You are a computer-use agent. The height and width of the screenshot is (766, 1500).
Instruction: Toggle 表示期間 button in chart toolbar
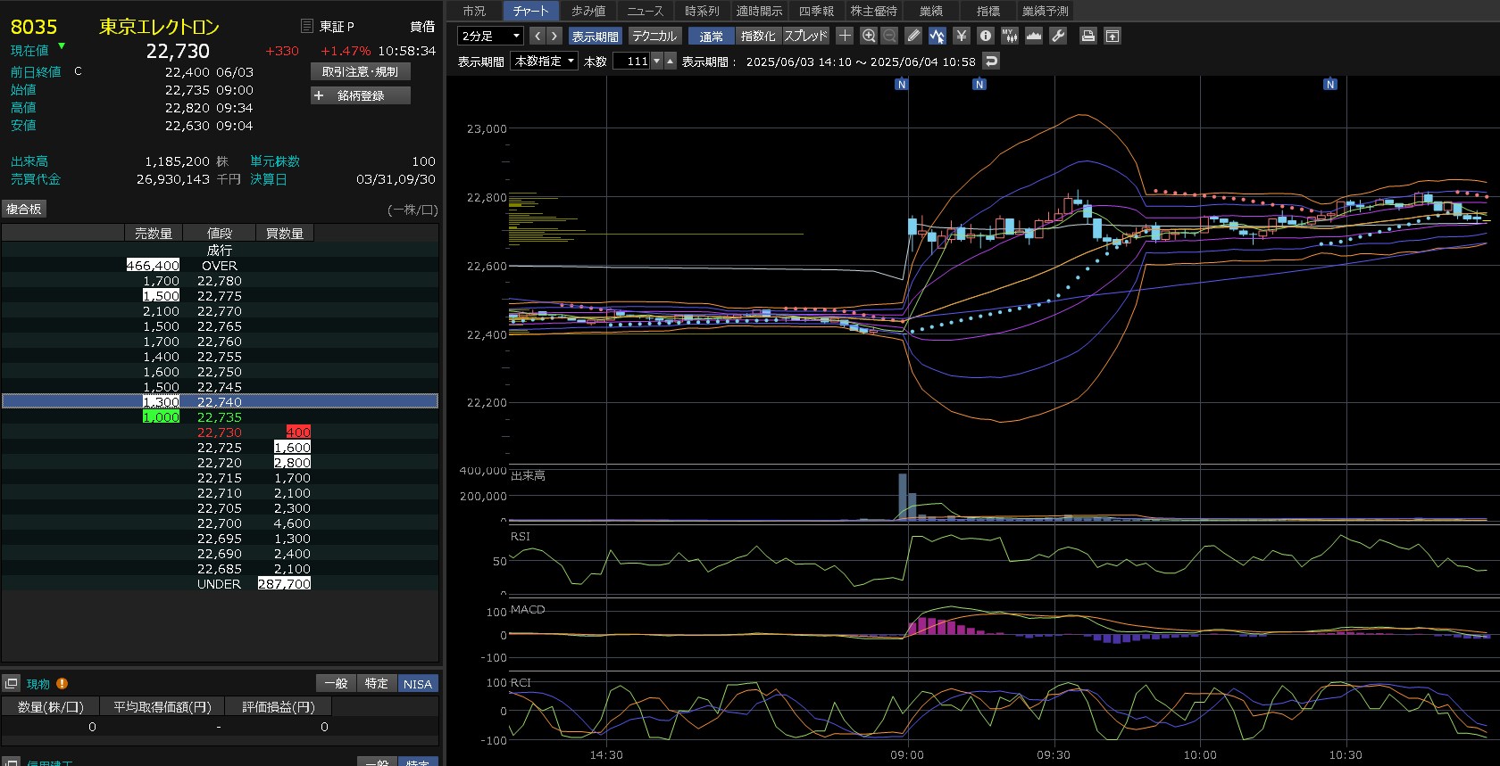595,36
